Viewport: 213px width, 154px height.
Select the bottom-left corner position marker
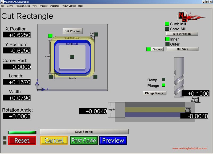click(x=51, y=77)
